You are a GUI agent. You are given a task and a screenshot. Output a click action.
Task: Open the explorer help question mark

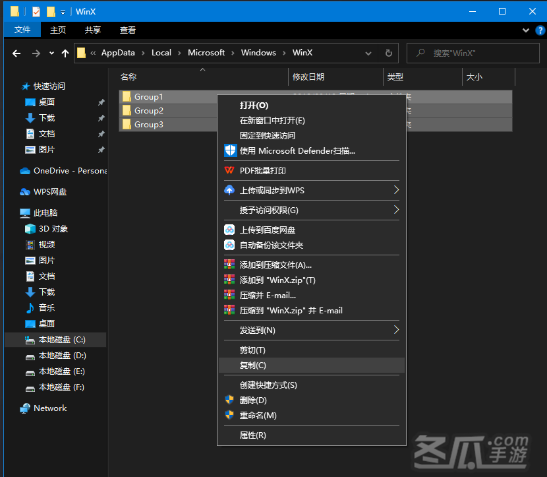tap(540, 30)
